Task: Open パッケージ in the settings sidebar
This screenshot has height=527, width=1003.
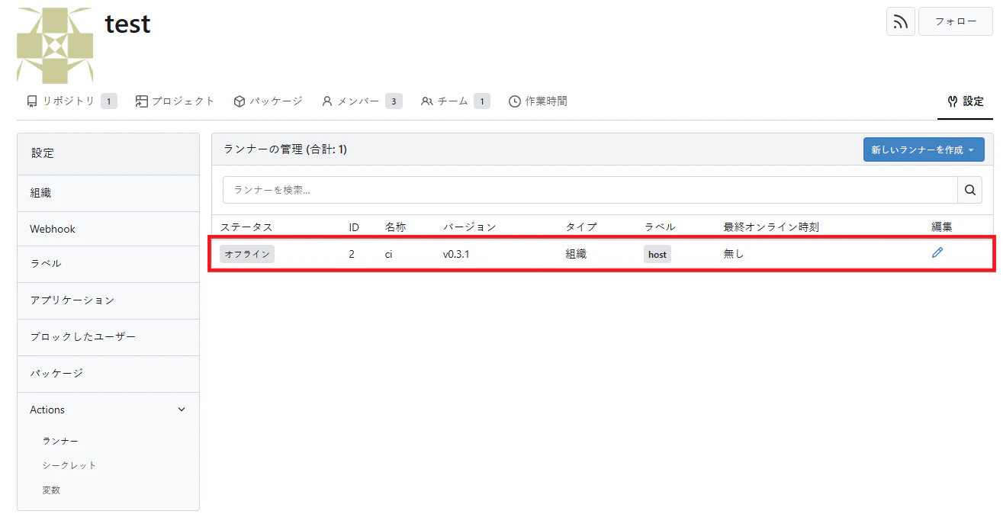Action: click(108, 374)
